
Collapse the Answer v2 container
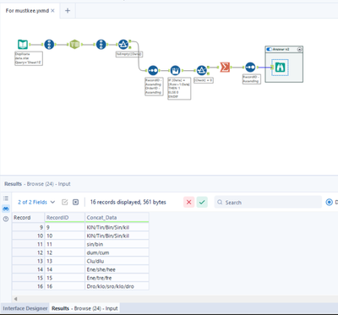tap(300, 49)
